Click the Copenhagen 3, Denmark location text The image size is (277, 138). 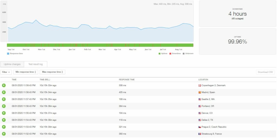click(213, 85)
